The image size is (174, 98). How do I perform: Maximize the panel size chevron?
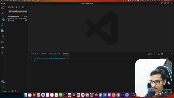(x=168, y=54)
